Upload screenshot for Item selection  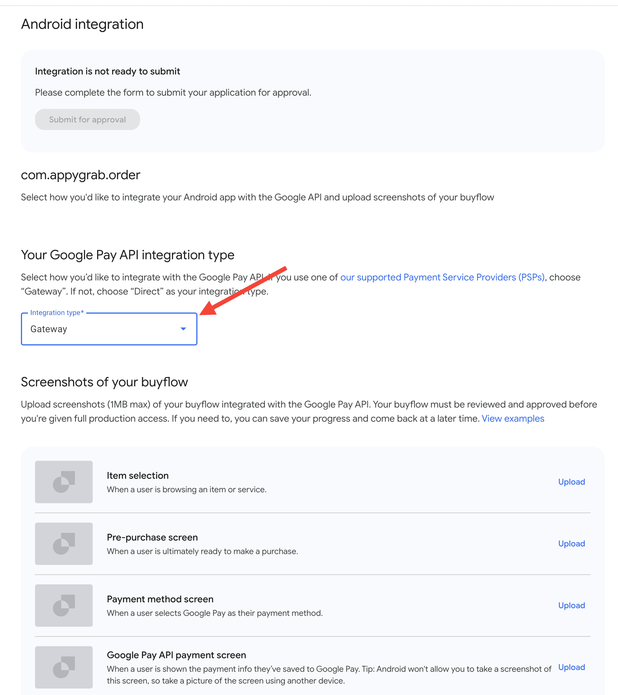[572, 482]
